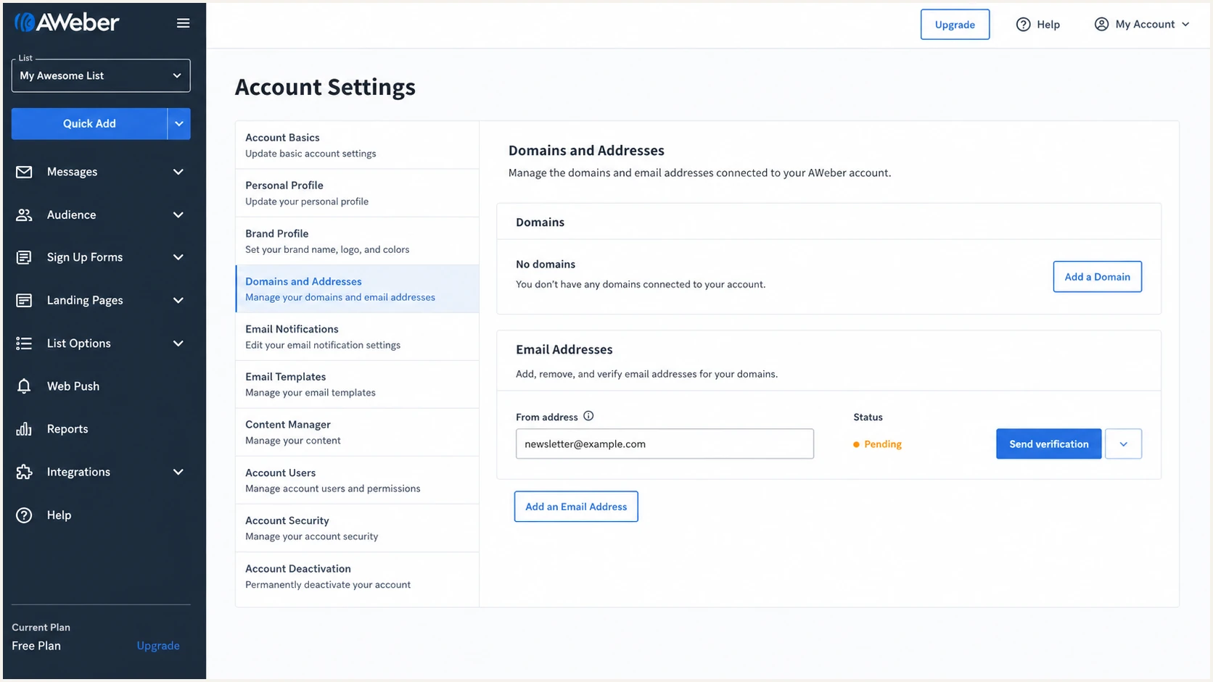Image resolution: width=1213 pixels, height=682 pixels.
Task: Select Domains and Addresses settings
Action: click(x=357, y=288)
